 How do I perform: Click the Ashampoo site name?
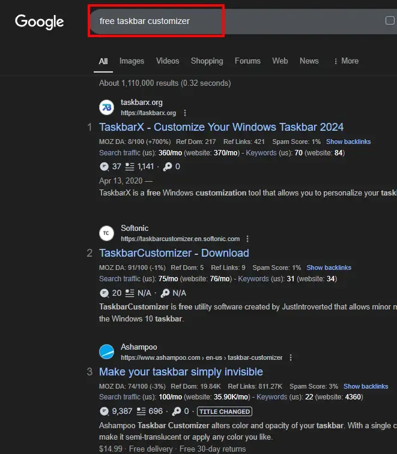139,347
